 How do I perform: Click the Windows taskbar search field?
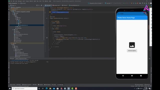pos(24,88)
